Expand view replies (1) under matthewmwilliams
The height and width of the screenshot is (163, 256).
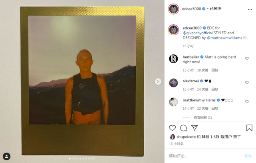(x=202, y=118)
